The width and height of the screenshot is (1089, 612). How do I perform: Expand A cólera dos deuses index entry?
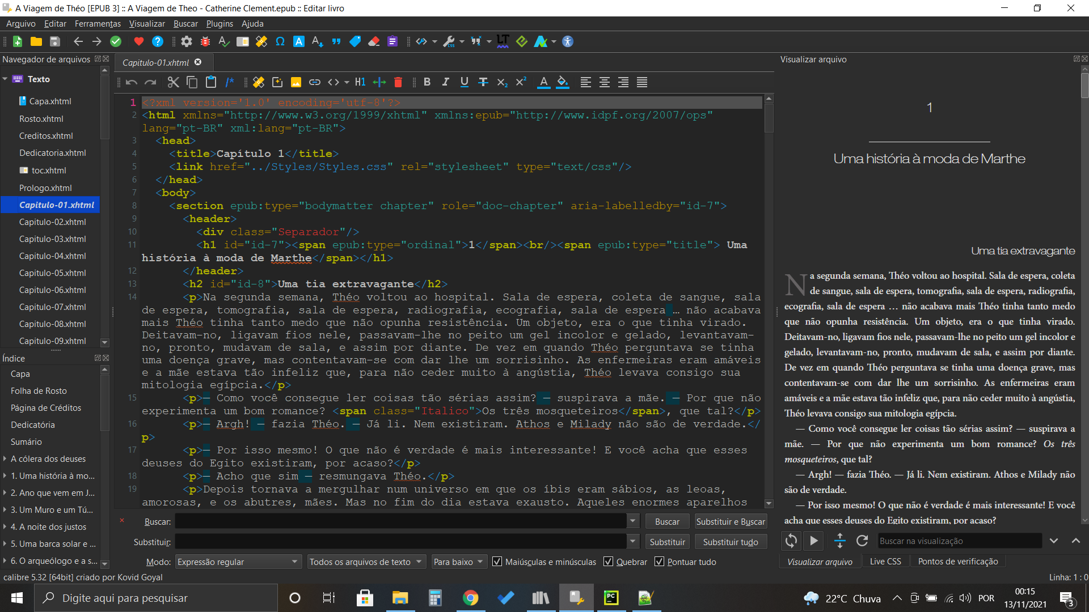5,458
